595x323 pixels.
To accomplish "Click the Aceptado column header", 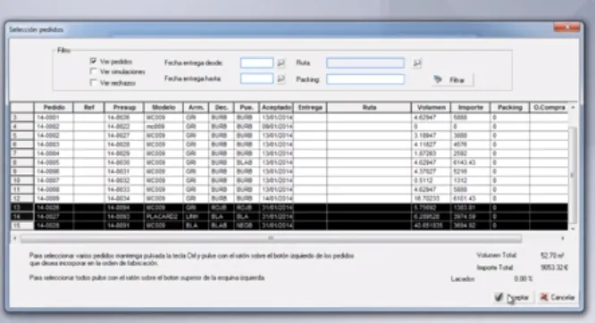I will 276,107.
